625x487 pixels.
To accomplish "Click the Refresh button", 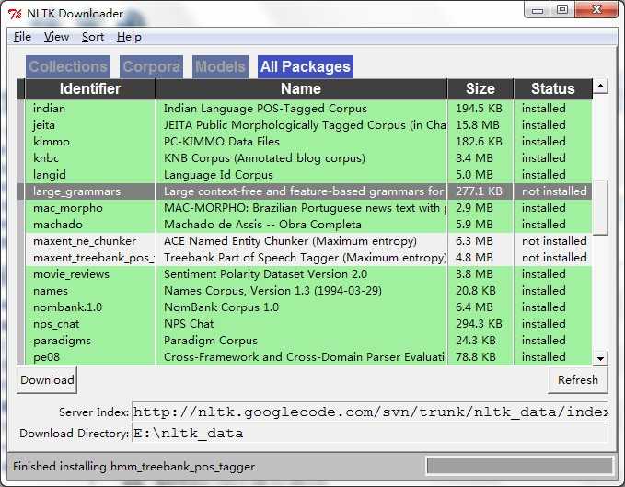I will pyautogui.click(x=577, y=380).
